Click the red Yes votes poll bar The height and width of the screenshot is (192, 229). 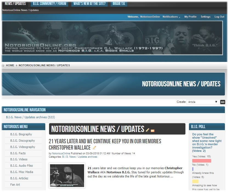coord(202,161)
